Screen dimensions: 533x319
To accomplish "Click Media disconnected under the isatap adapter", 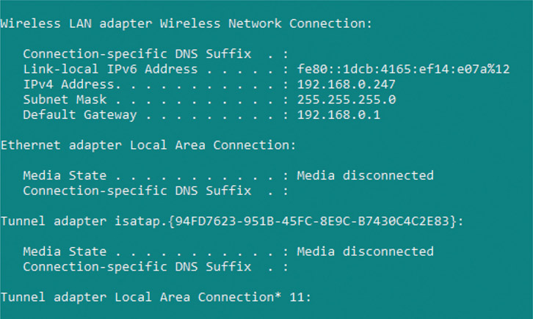I will click(365, 252).
